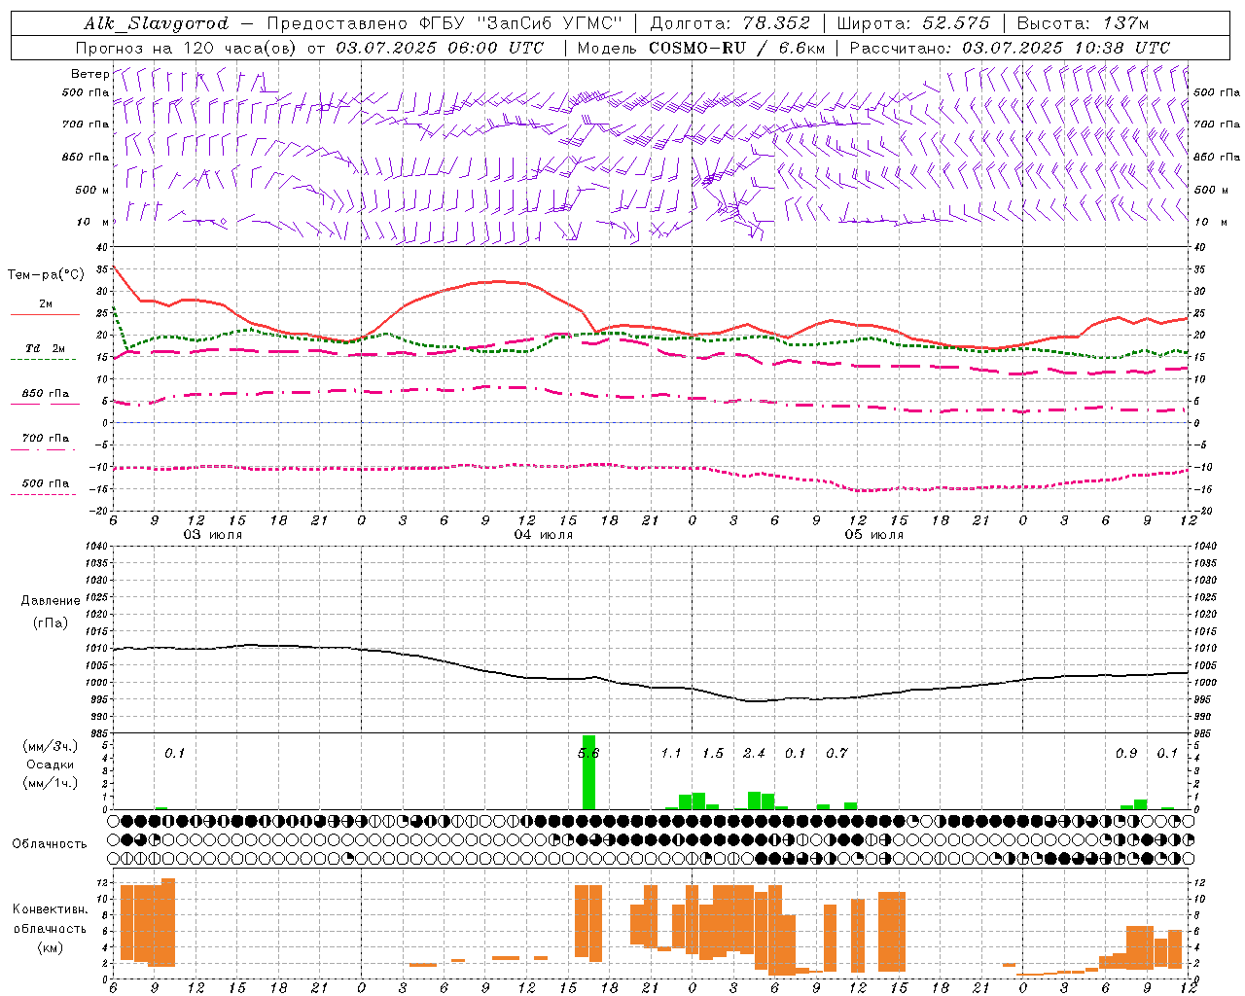Screen dimensions: 1245x996
Task: Click the '05 июля' date label
Action: [873, 535]
